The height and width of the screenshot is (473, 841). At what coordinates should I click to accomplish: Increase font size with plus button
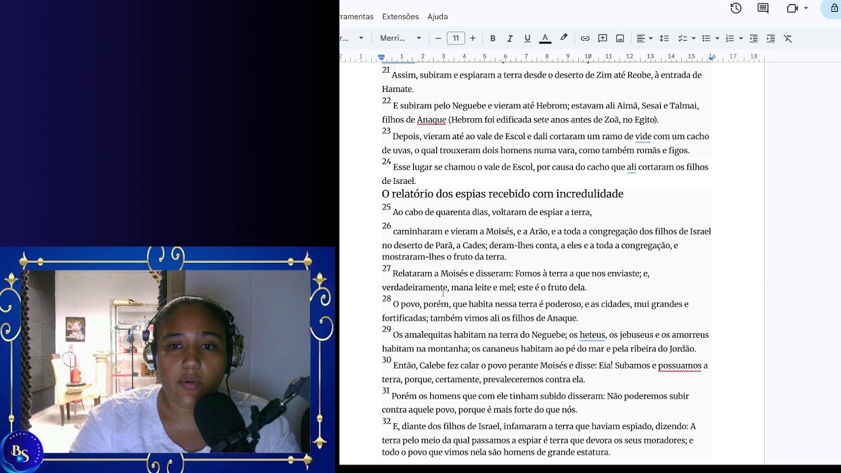(x=472, y=38)
